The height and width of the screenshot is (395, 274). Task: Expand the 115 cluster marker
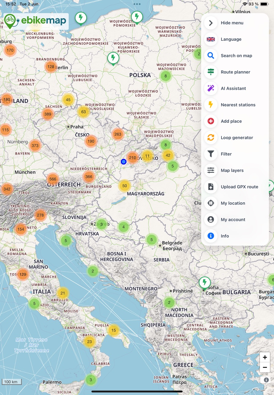click(x=6, y=130)
